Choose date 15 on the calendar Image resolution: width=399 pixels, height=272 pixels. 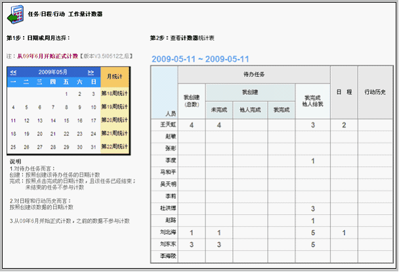[66, 120]
